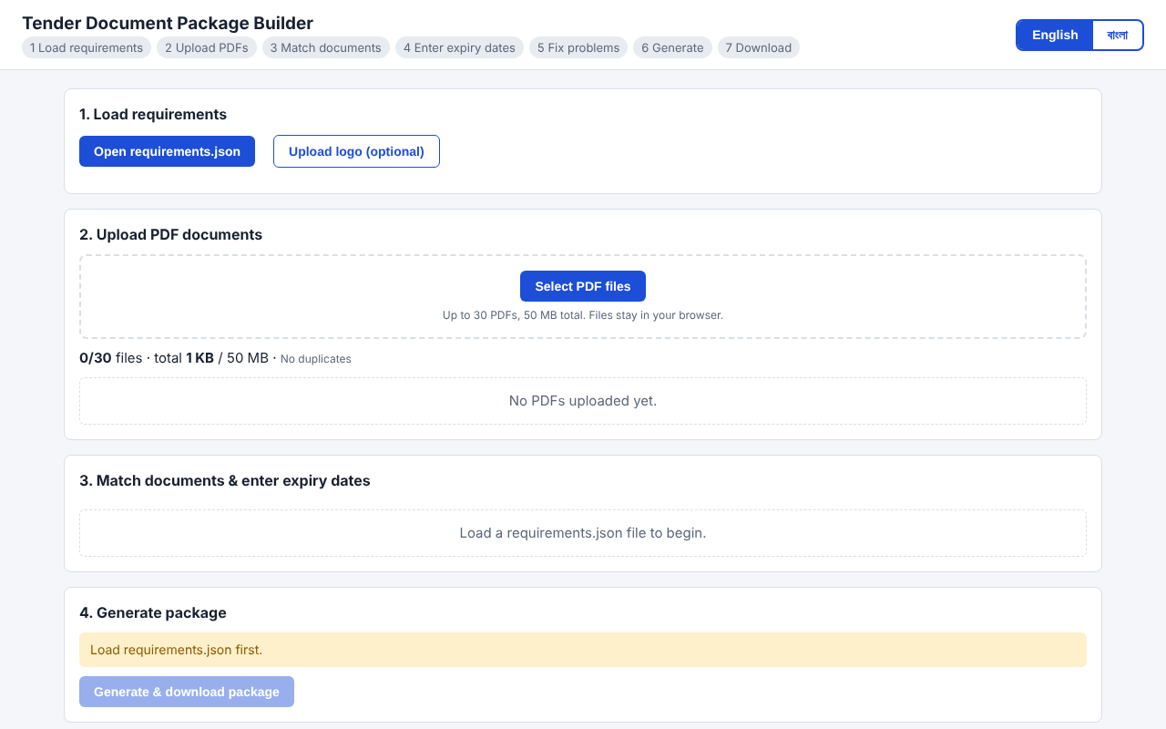Click '3. Match documents & enter expiry dates' heading
The image size is (1166, 729).
[x=225, y=480]
